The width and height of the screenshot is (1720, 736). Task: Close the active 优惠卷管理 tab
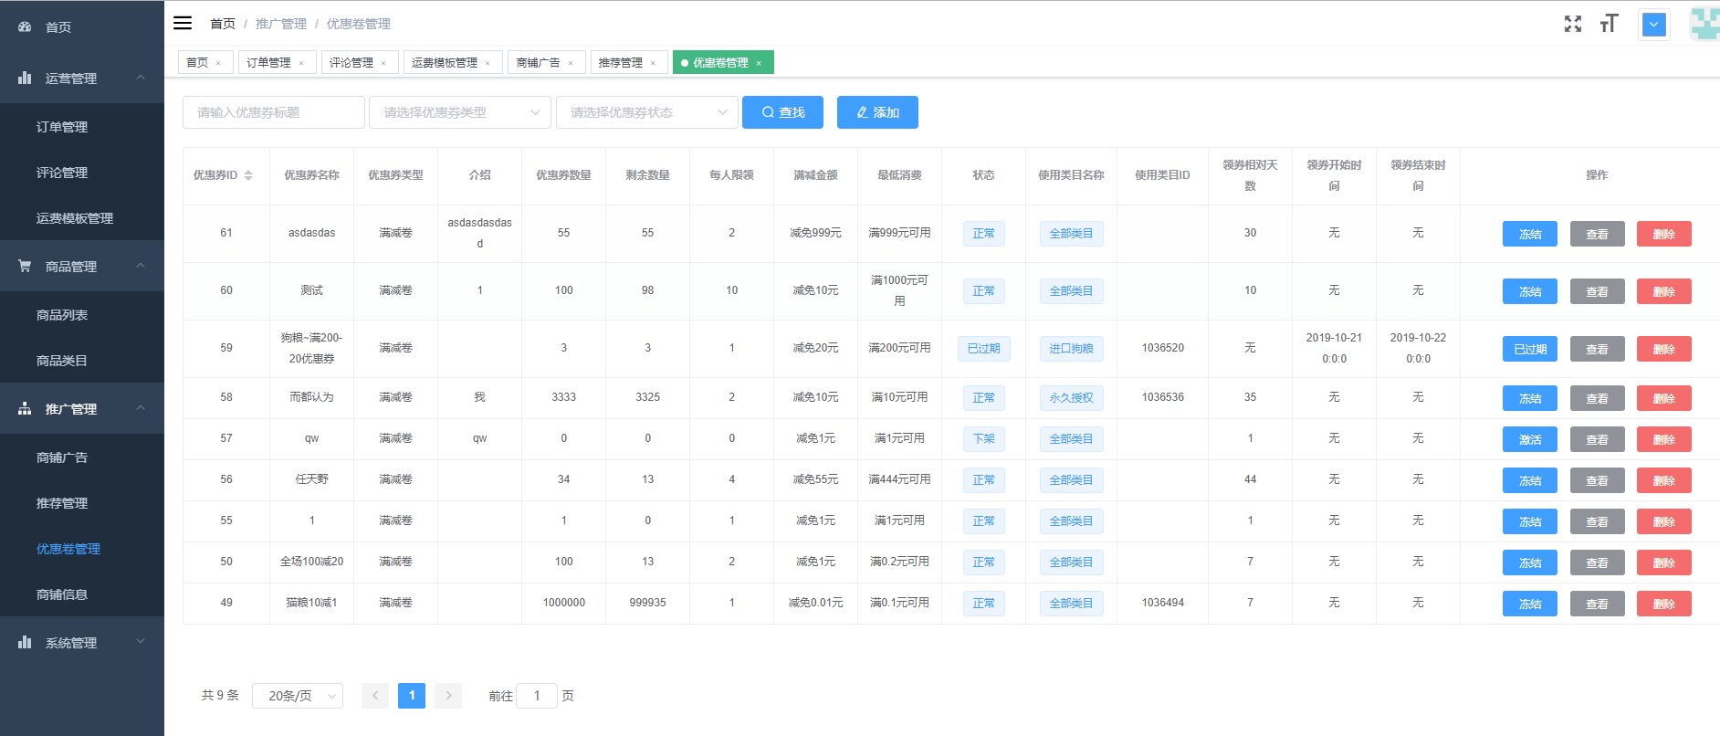pyautogui.click(x=759, y=63)
